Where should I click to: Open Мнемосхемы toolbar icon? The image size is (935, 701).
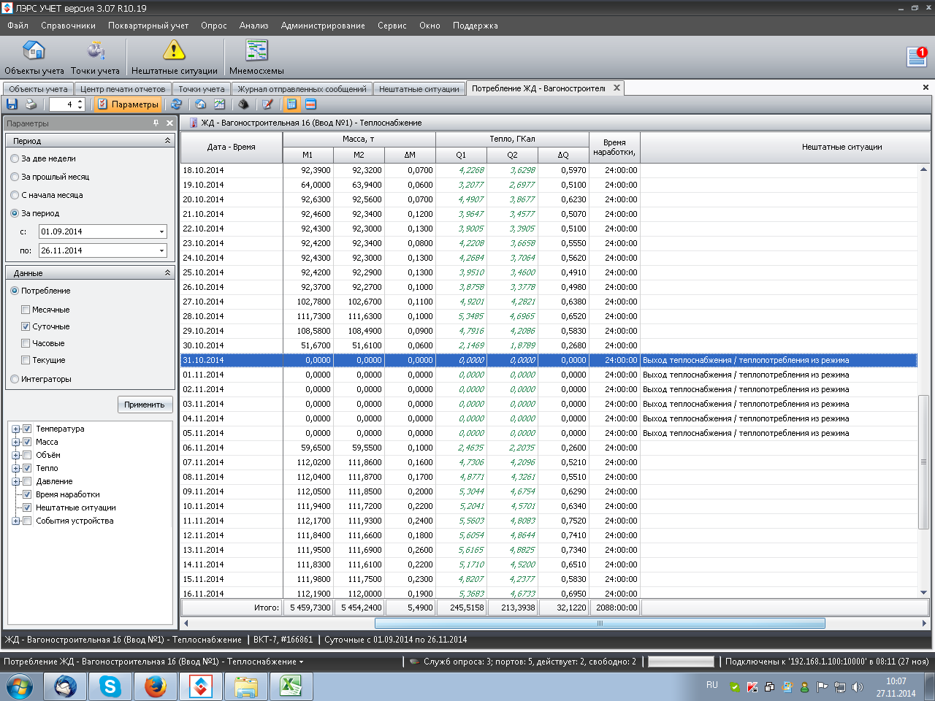coord(256,58)
